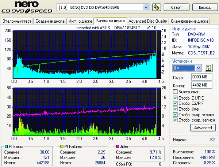Open the Advanced settings button
Viewport: 219px width, 167px height.
point(203,128)
